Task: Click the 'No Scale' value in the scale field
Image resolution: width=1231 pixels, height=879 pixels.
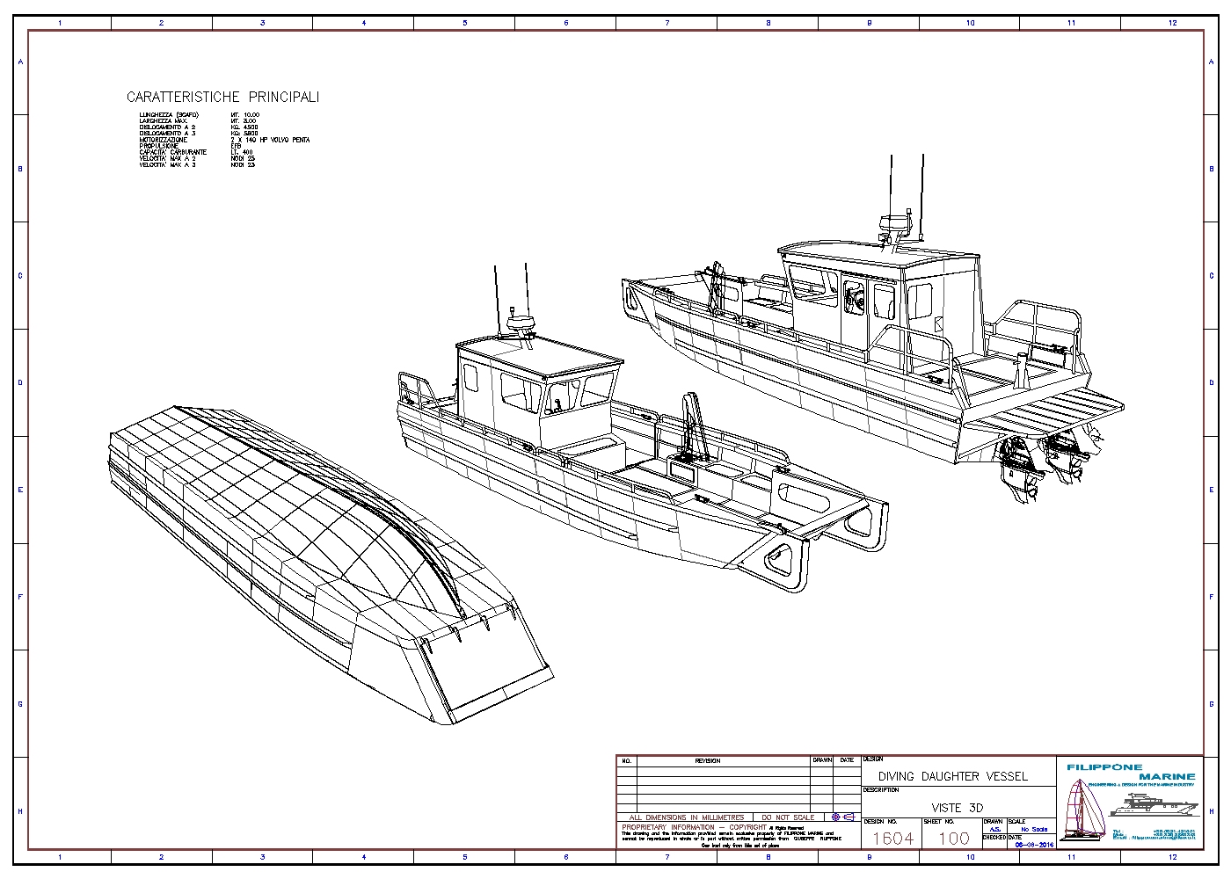Action: [1034, 829]
